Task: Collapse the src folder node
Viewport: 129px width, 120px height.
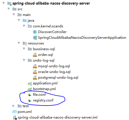Action: click(9, 9)
